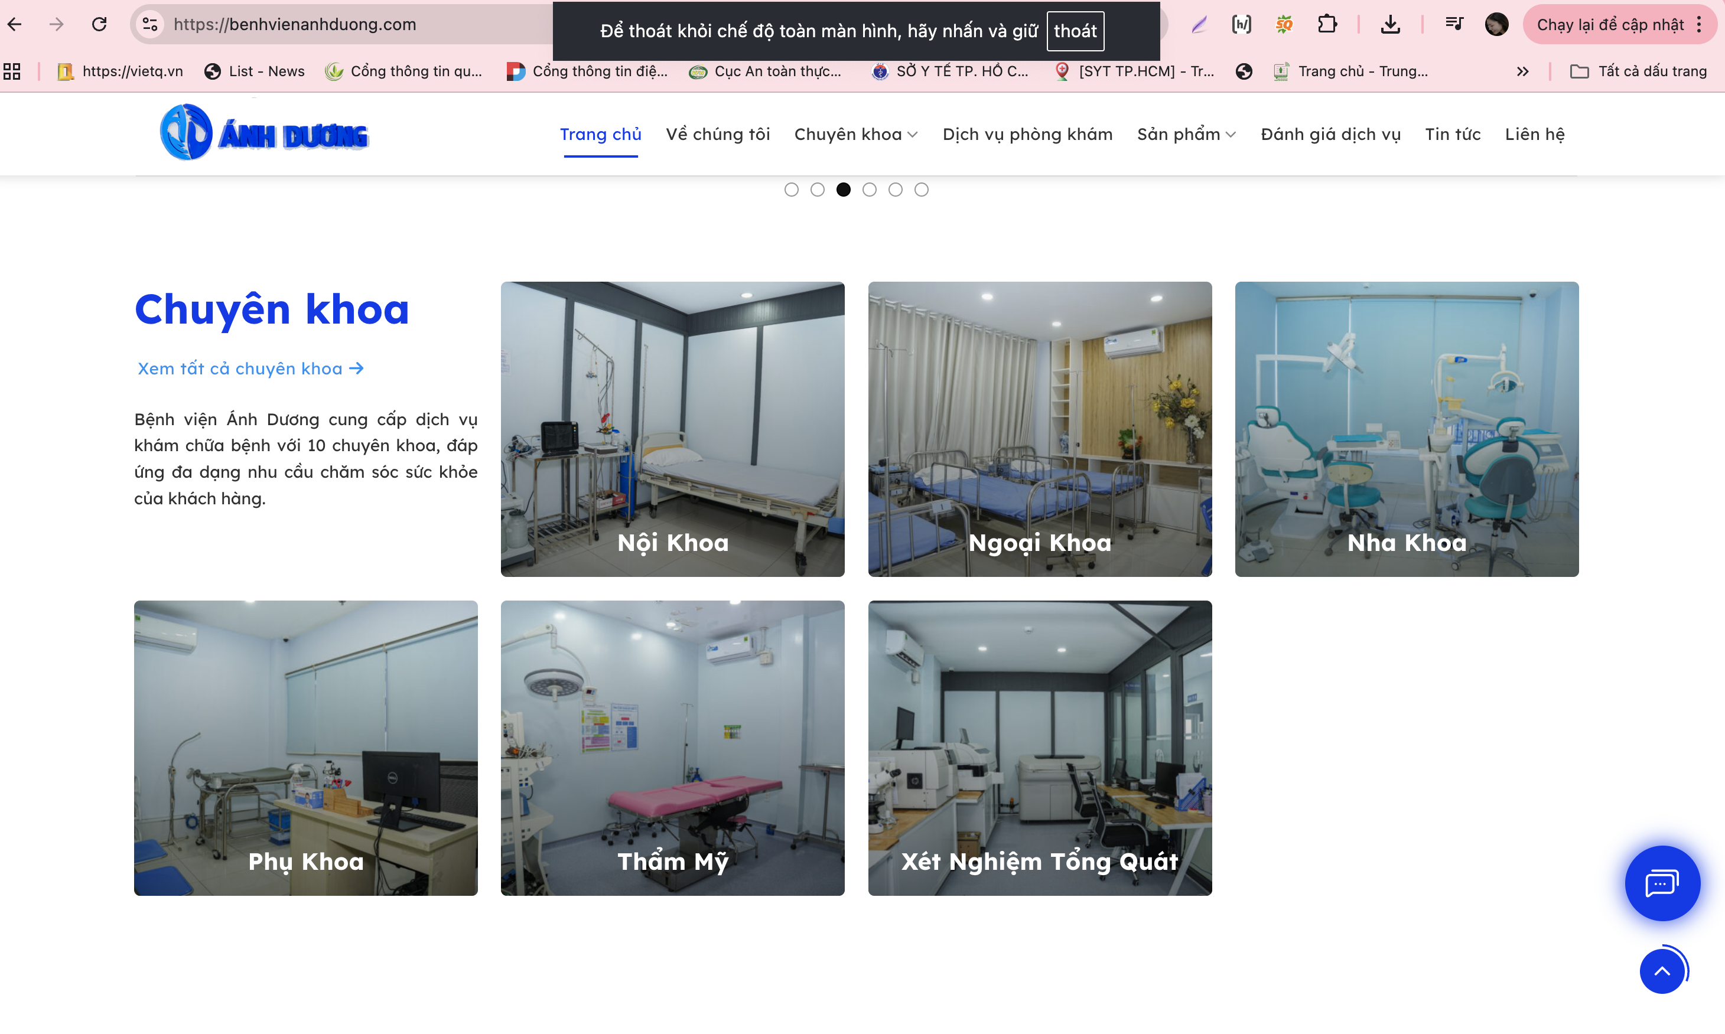Open the extensions puzzle icon
Viewport: 1725px width, 1034px height.
point(1327,25)
